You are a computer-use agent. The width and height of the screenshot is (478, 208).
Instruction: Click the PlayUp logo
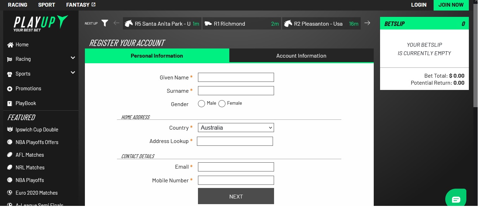(x=41, y=23)
